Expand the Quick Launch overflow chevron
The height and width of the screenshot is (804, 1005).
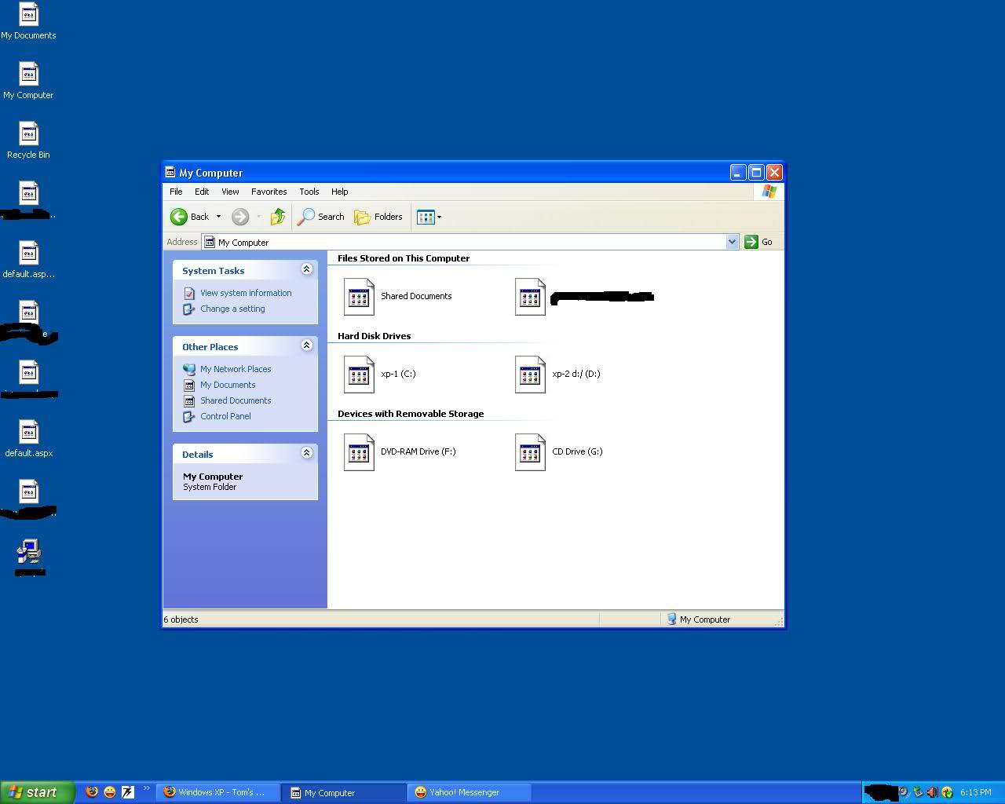[x=146, y=788]
